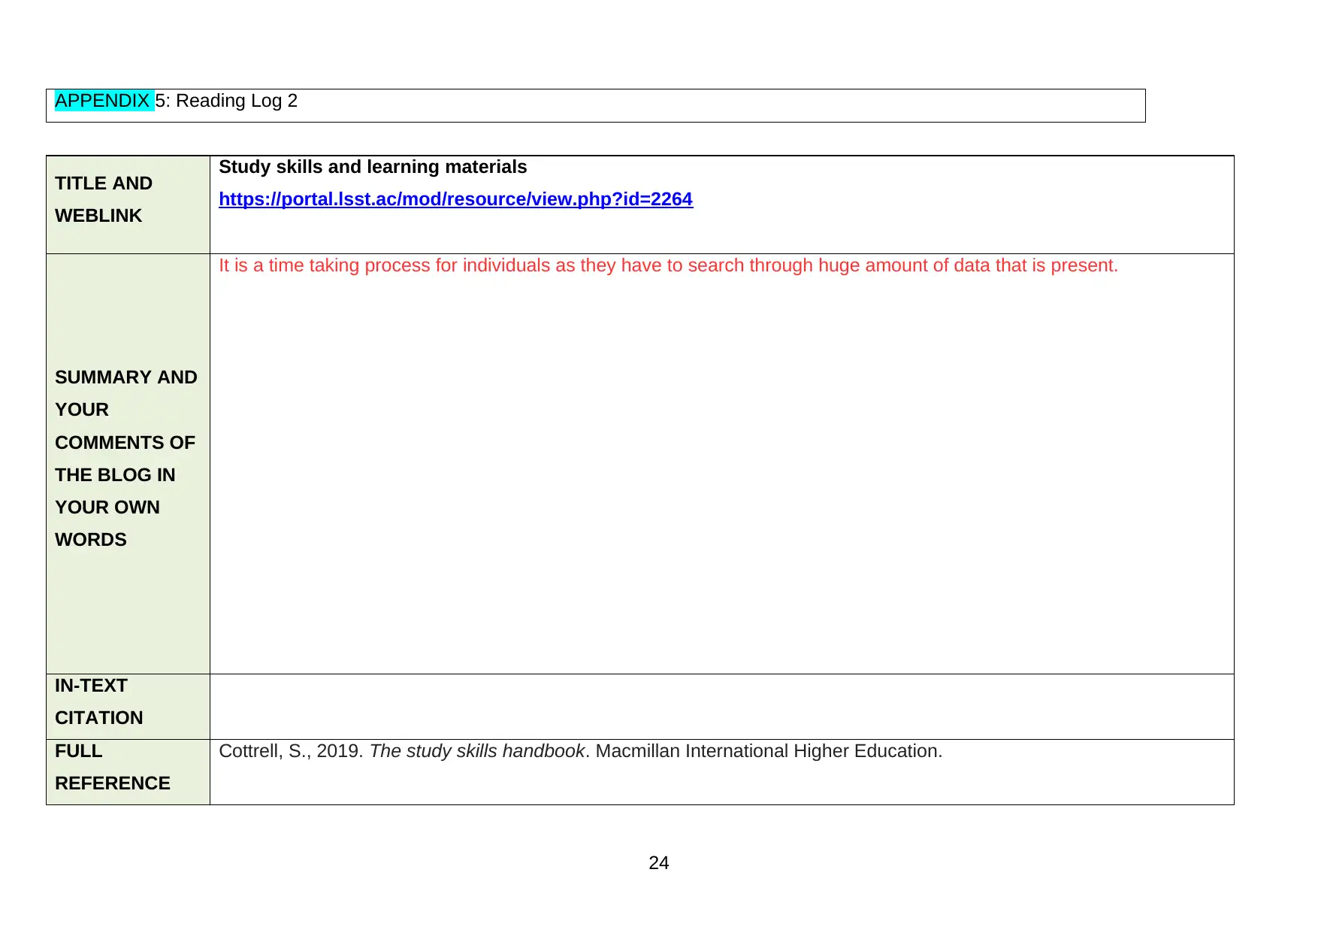The width and height of the screenshot is (1318, 933).
Task: Select the 'Study skills and learning materials' title
Action: click(x=373, y=167)
